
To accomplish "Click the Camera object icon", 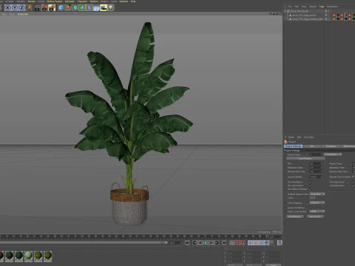I will click(x=104, y=8).
